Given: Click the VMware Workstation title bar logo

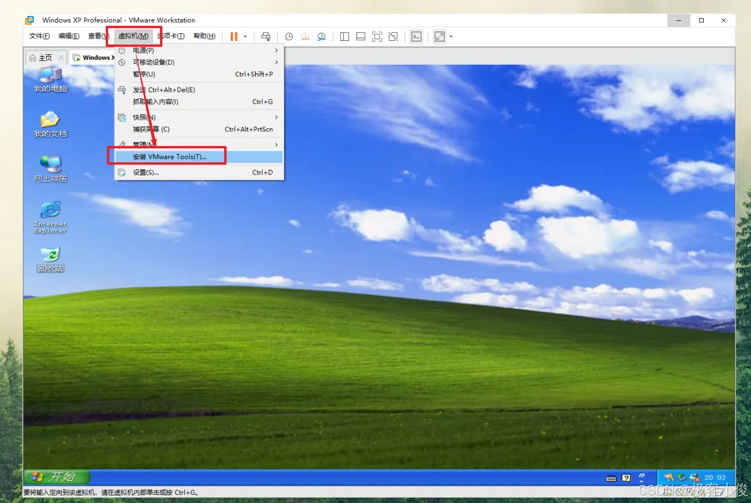Looking at the screenshot, I should [30, 20].
